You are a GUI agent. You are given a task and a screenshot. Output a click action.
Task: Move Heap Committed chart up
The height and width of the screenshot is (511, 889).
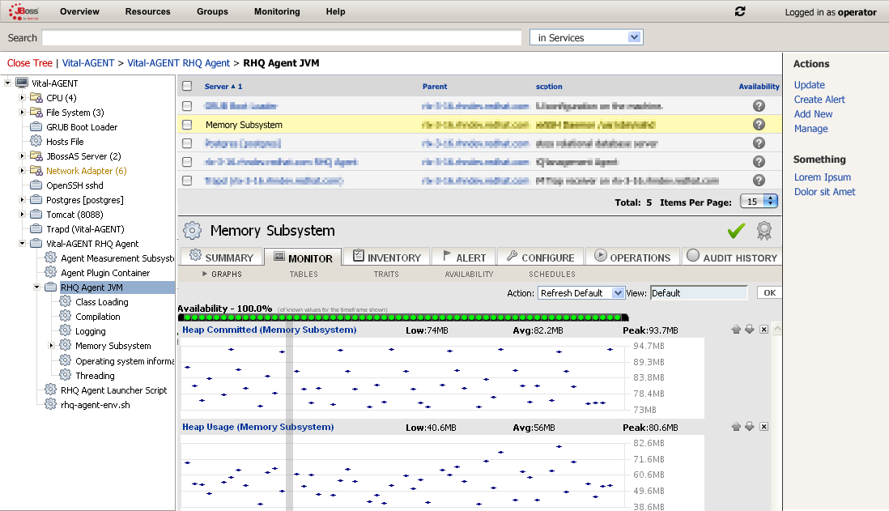[x=736, y=330]
